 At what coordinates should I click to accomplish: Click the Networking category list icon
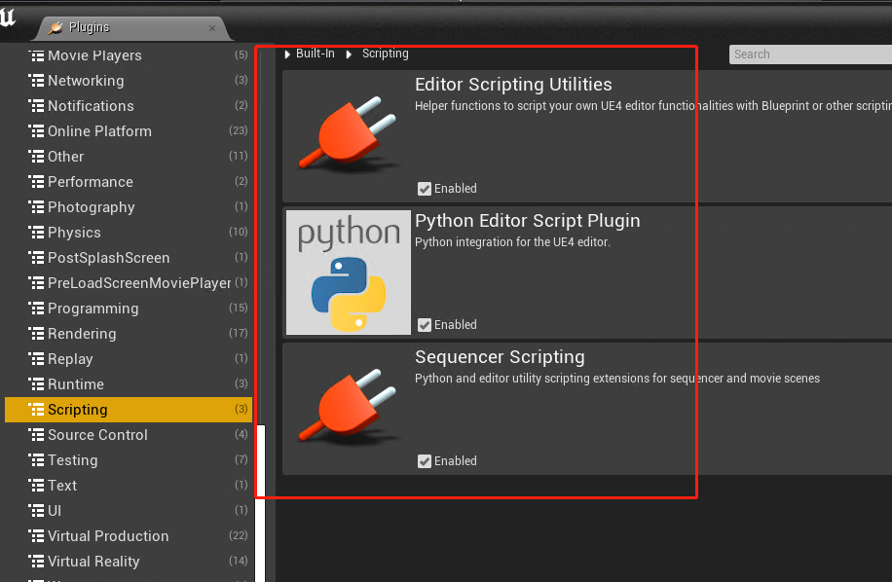click(36, 81)
